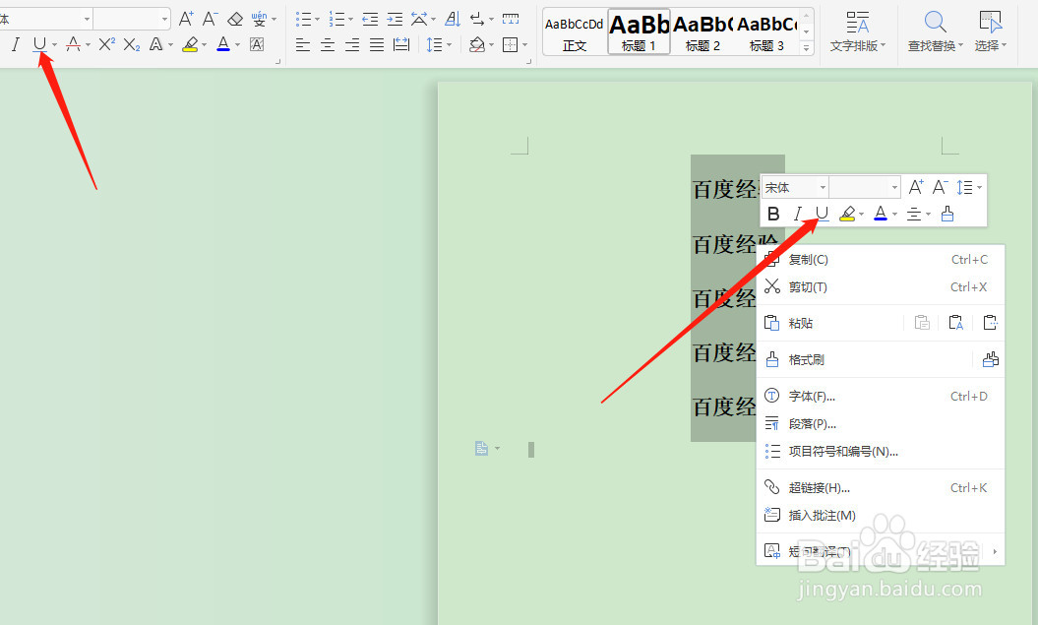Click the show paragraph marks icon

pos(477,20)
